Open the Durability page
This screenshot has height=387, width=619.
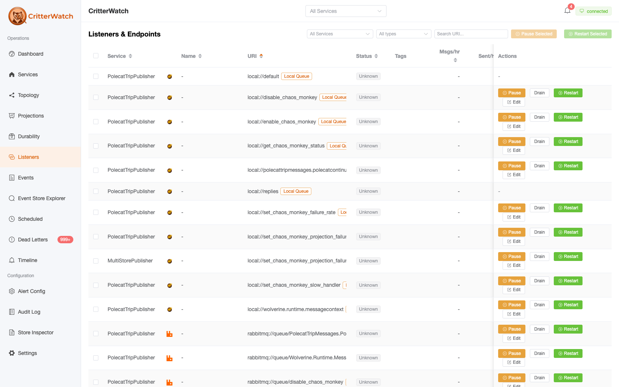41,136
